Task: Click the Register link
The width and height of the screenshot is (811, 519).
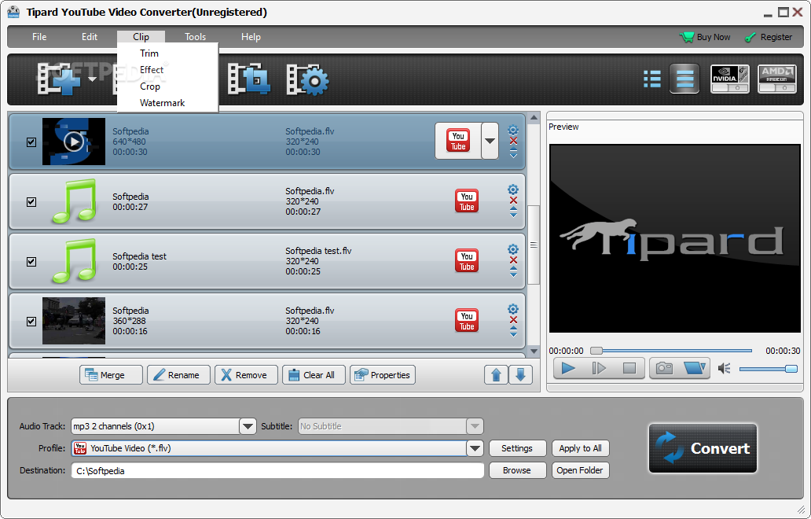Action: pyautogui.click(x=769, y=37)
